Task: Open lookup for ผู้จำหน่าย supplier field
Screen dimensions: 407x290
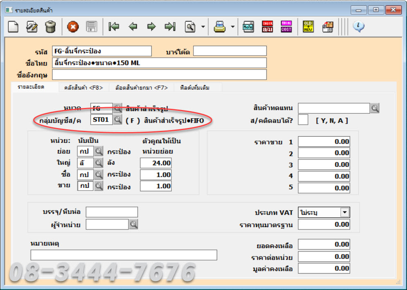Action: click(x=133, y=224)
